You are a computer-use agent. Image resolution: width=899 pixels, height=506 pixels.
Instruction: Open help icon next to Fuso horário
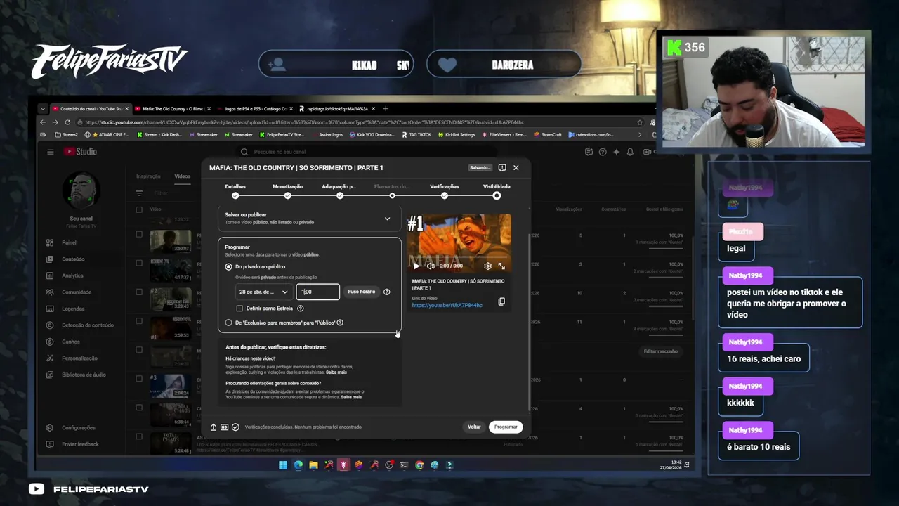point(386,292)
